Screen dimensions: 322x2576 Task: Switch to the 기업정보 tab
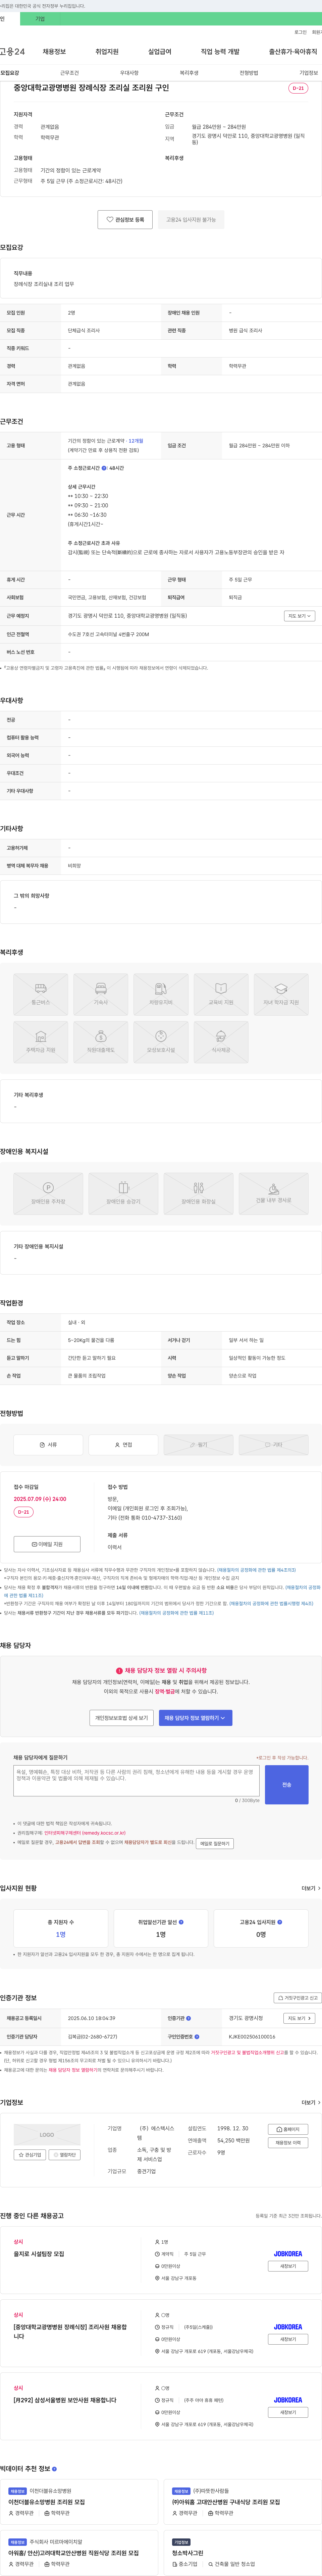309,73
